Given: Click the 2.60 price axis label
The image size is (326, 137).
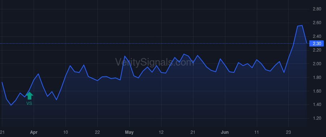Looking at the screenshot, I should (317, 23).
